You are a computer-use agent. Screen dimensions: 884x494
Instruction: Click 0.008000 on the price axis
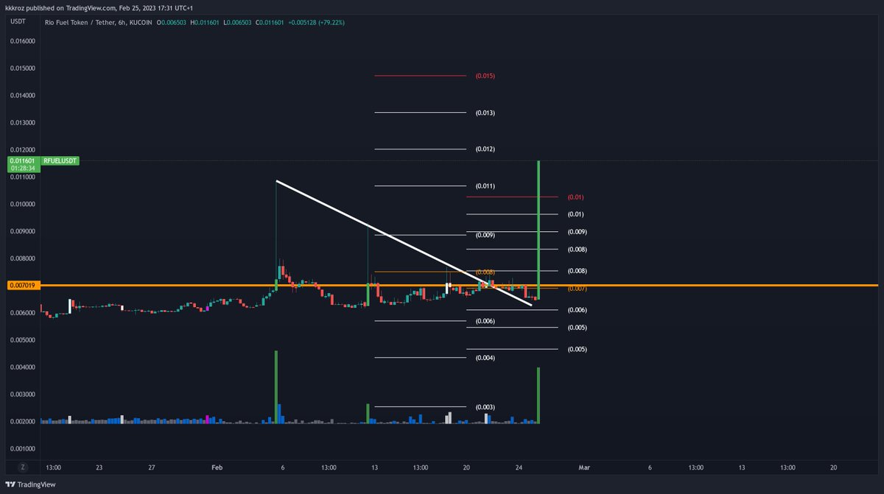click(22, 258)
